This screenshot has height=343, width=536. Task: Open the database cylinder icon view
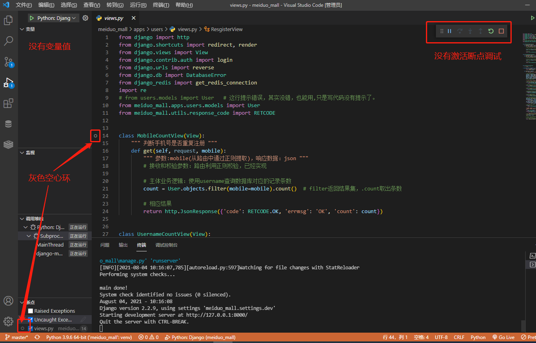point(8,124)
